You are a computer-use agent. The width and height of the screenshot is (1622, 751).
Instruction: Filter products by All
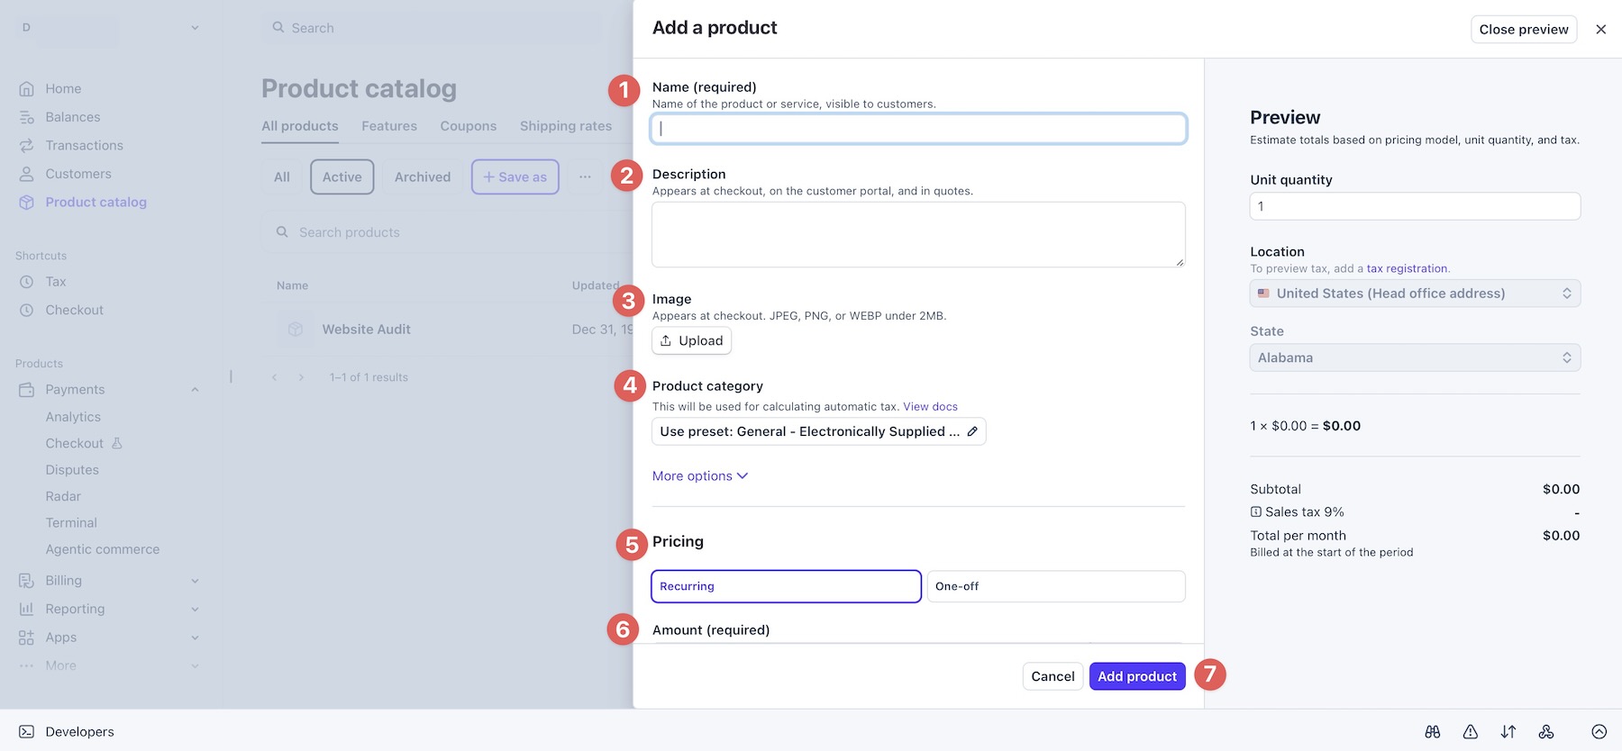282,177
